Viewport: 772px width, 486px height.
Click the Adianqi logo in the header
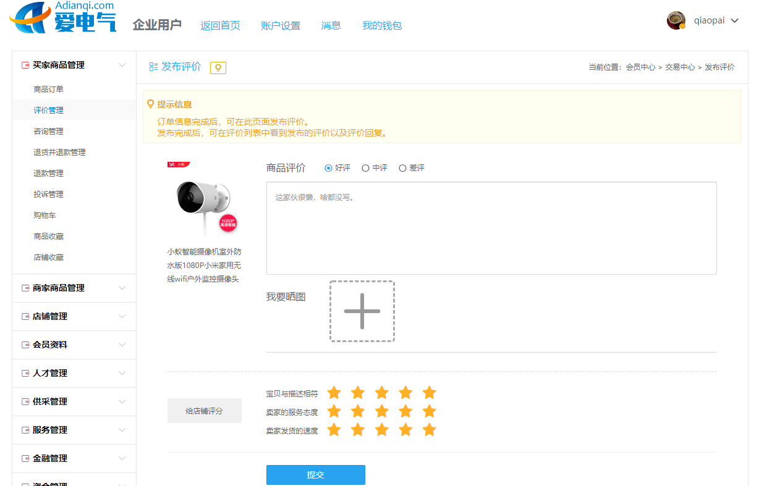tap(62, 18)
